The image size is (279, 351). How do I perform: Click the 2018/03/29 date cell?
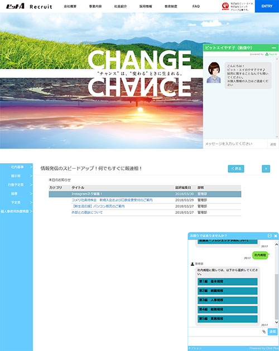pyautogui.click(x=184, y=200)
